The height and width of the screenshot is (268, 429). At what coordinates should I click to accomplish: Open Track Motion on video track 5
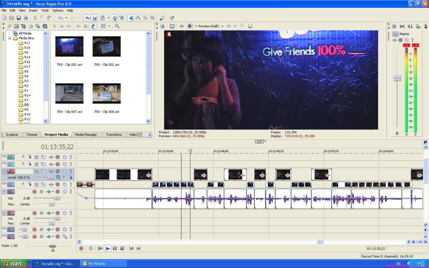point(44,157)
